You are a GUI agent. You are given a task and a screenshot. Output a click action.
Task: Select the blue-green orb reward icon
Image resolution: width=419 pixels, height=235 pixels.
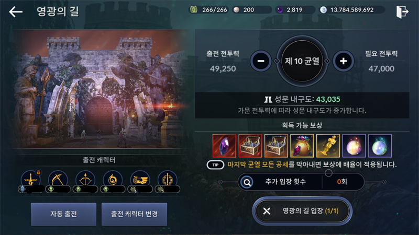point(380,146)
